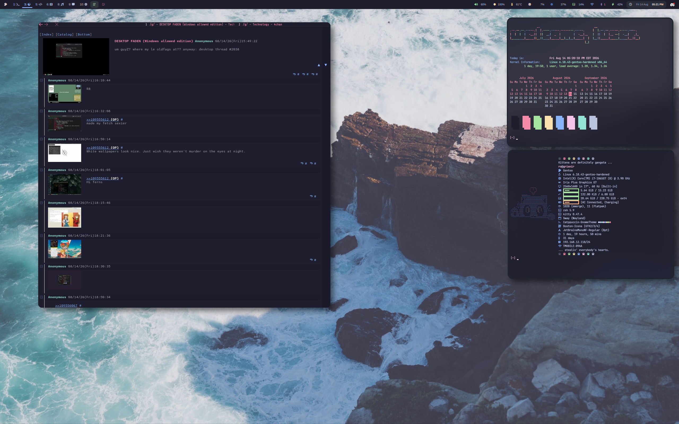
Task: Click the memory icon showing 37%
Action: [552, 5]
